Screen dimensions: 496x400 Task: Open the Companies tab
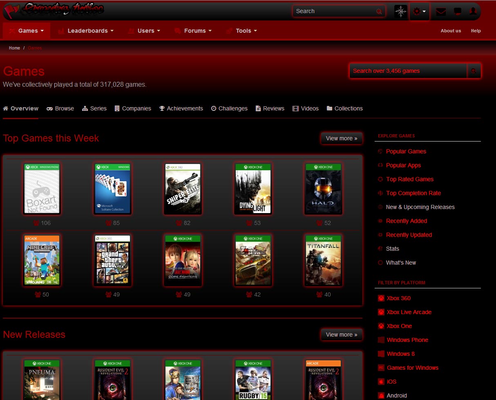tap(133, 108)
